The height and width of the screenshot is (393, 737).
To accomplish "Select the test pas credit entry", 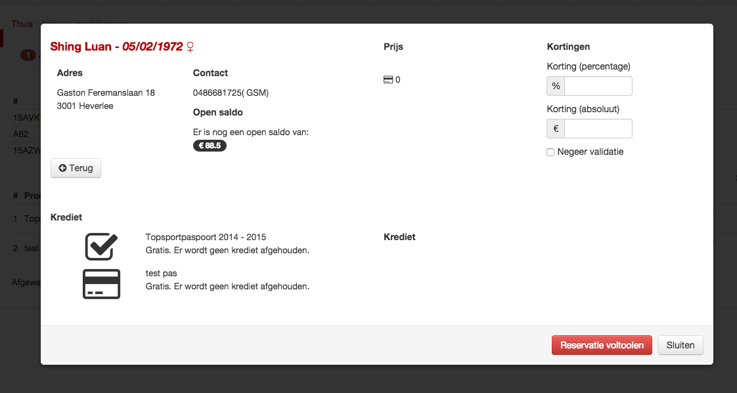I will coord(162,273).
